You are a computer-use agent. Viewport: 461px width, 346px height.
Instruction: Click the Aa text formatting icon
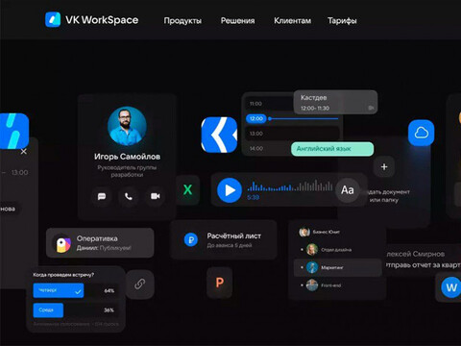[x=348, y=190]
